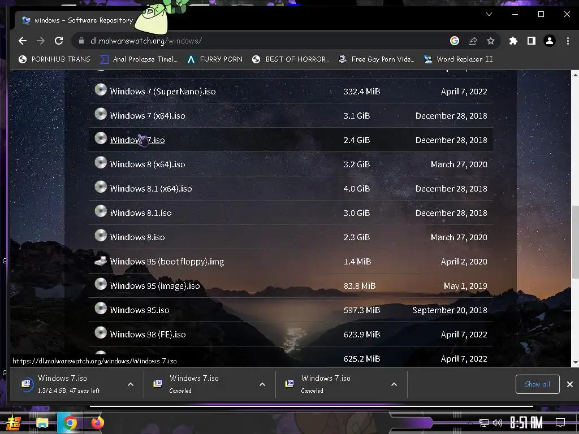
Task: Close the downloads bar
Action: pos(570,384)
